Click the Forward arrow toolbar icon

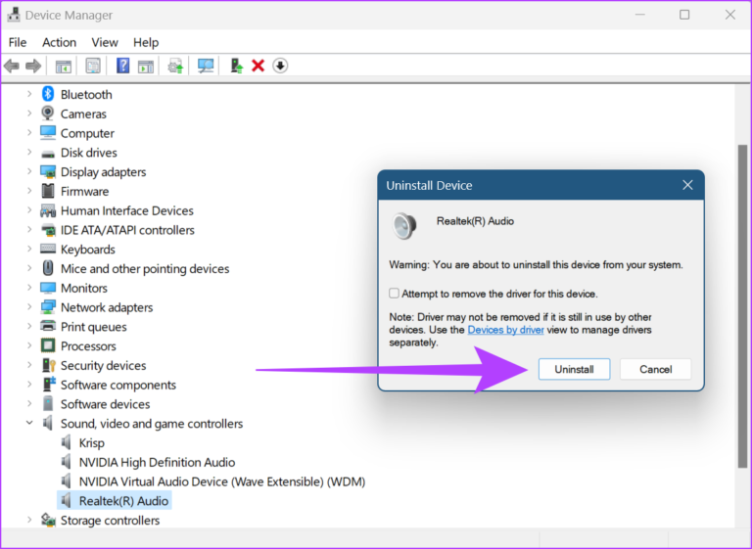(x=33, y=66)
